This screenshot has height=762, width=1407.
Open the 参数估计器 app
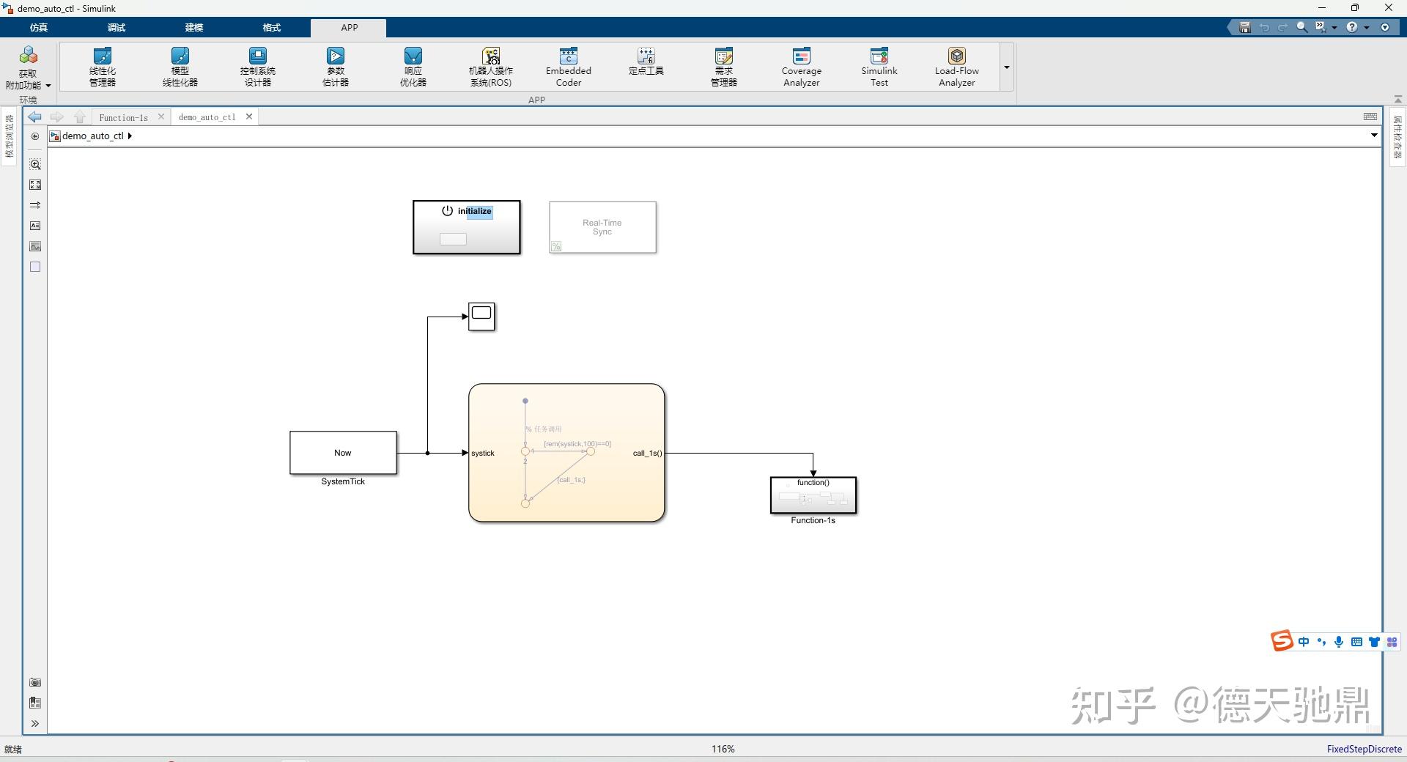336,67
